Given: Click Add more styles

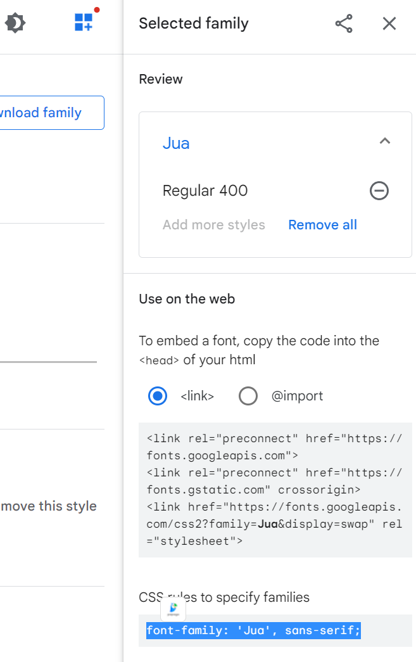Looking at the screenshot, I should (214, 225).
